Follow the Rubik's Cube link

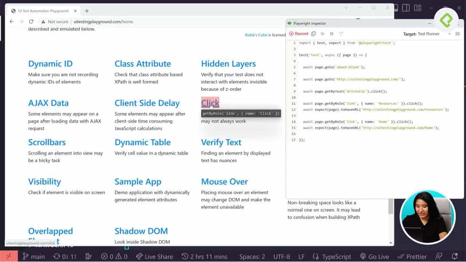(x=256, y=35)
